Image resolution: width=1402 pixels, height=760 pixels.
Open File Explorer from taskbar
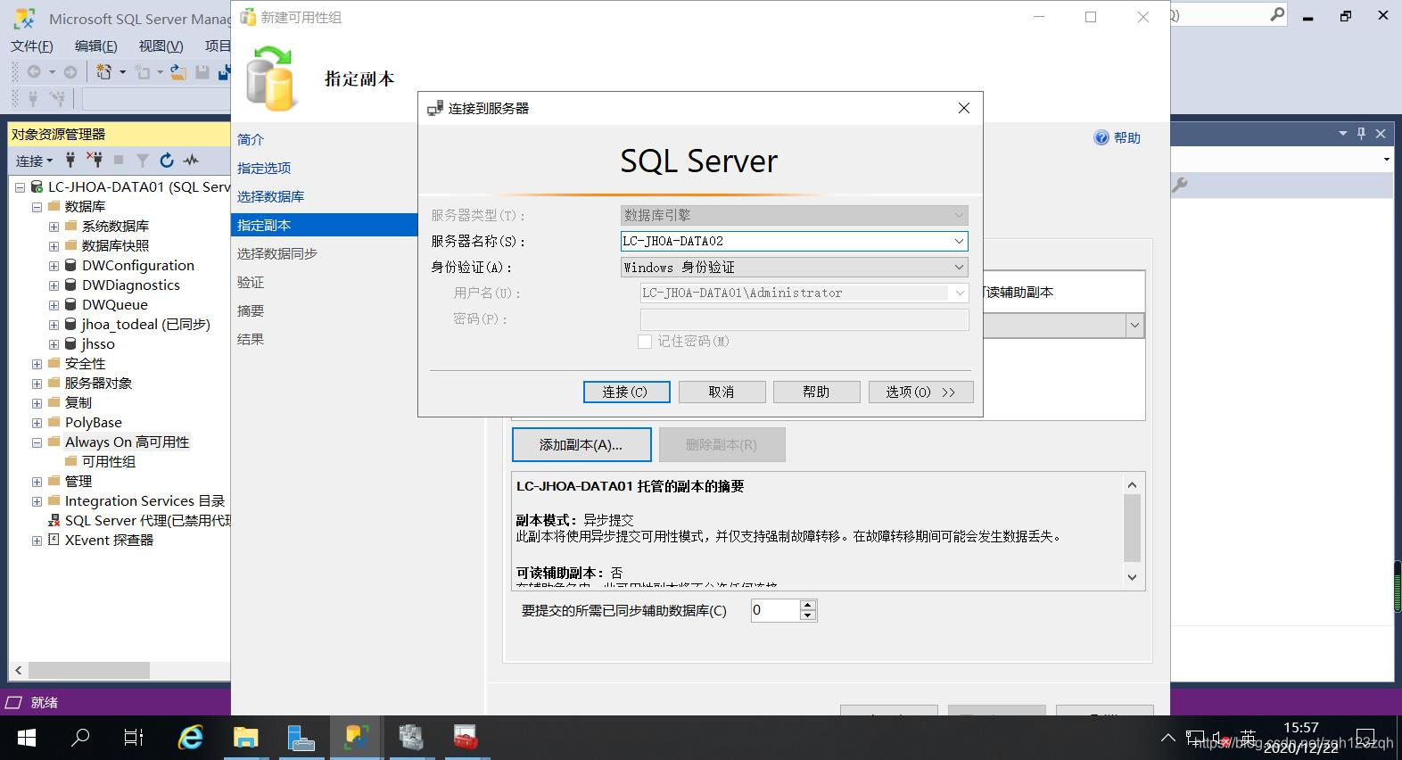pos(245,738)
